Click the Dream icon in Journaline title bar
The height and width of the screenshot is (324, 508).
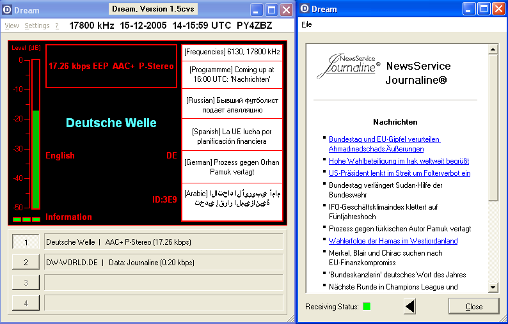305,8
